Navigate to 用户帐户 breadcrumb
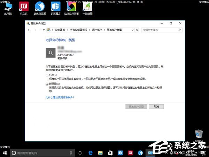 [97, 30]
